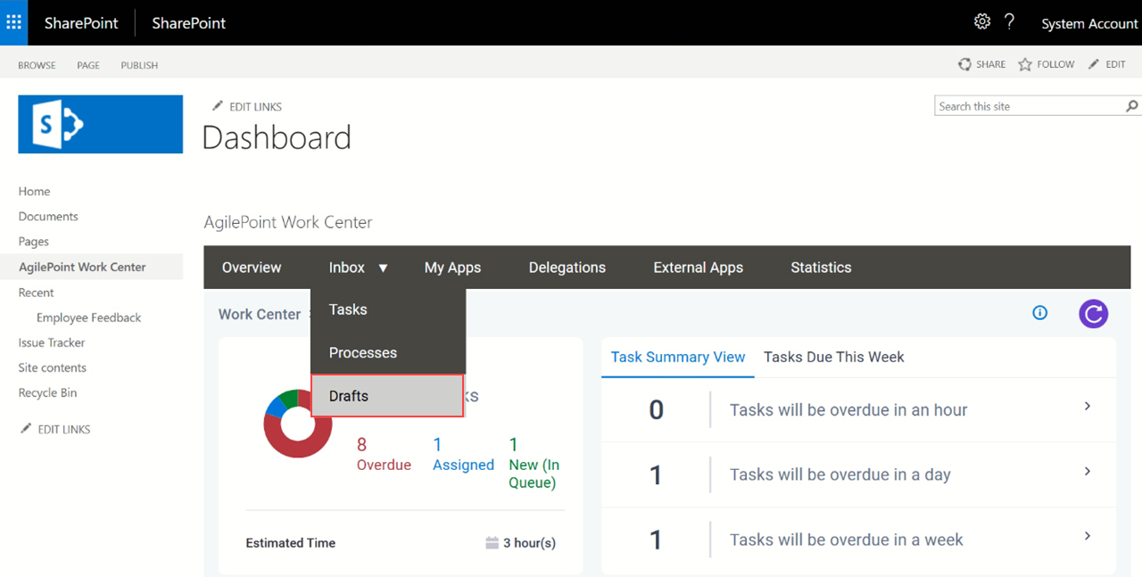This screenshot has height=577, width=1142.
Task: Select Processes from the Inbox menu
Action: pyautogui.click(x=388, y=352)
